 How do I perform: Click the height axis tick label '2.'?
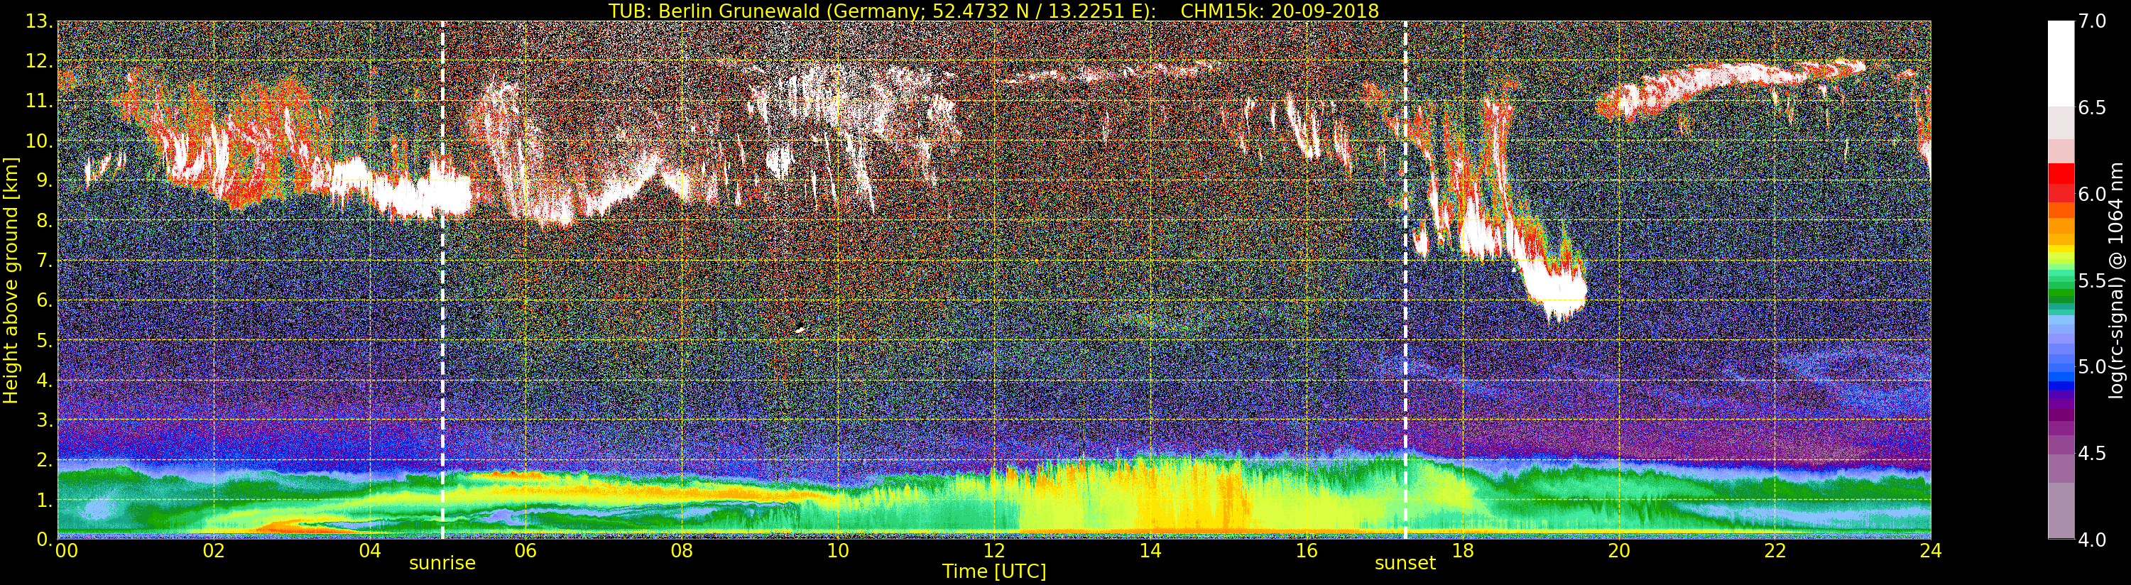[44, 459]
